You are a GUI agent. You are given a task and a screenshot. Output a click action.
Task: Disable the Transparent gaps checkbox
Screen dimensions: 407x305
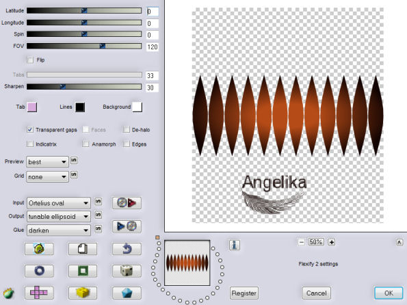pos(30,129)
